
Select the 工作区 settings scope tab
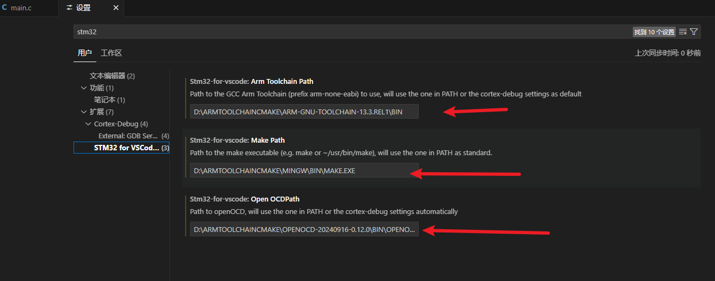pos(111,53)
